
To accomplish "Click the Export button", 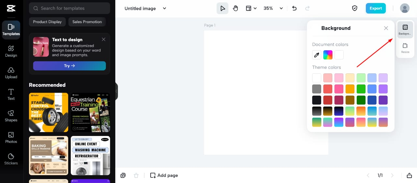I will pyautogui.click(x=376, y=8).
